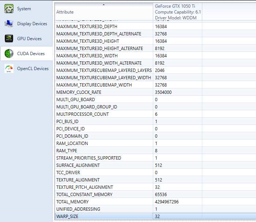Select MULTIPROCESSOR_COUNT attribute
Image resolution: width=256 pixels, height=222 pixels.
coord(82,114)
